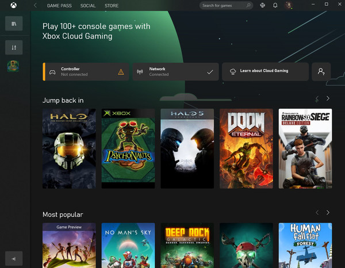Show previous Jump back in games

pyautogui.click(x=317, y=98)
